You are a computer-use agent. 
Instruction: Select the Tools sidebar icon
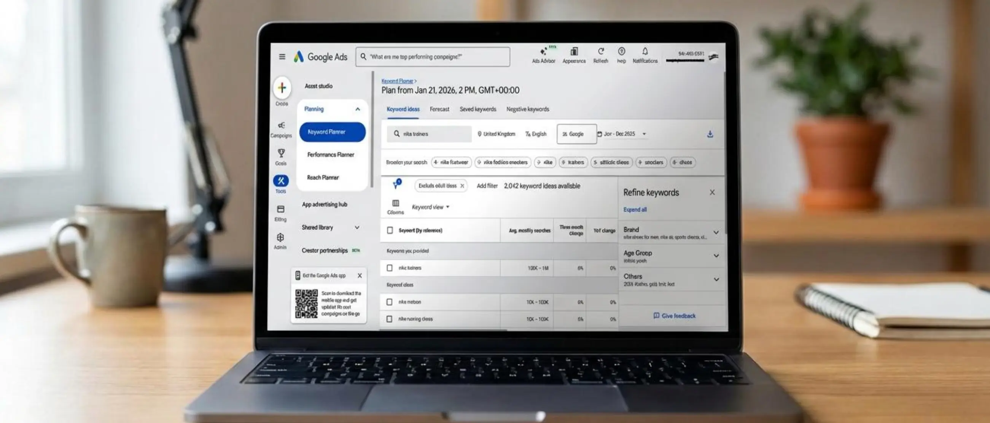click(x=281, y=181)
